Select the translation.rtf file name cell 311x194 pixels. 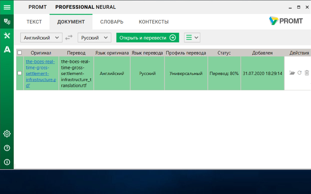(x=76, y=73)
